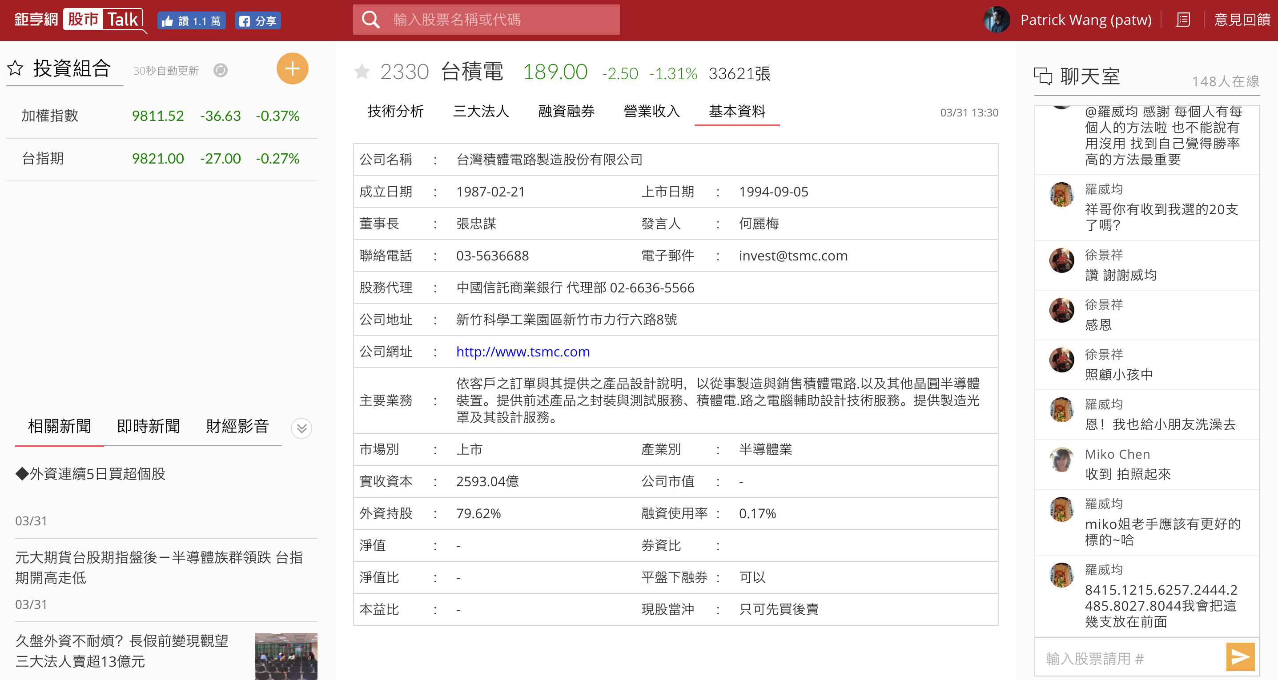Expand news section with double chevron
Screen dimensions: 1278x680
click(x=301, y=428)
